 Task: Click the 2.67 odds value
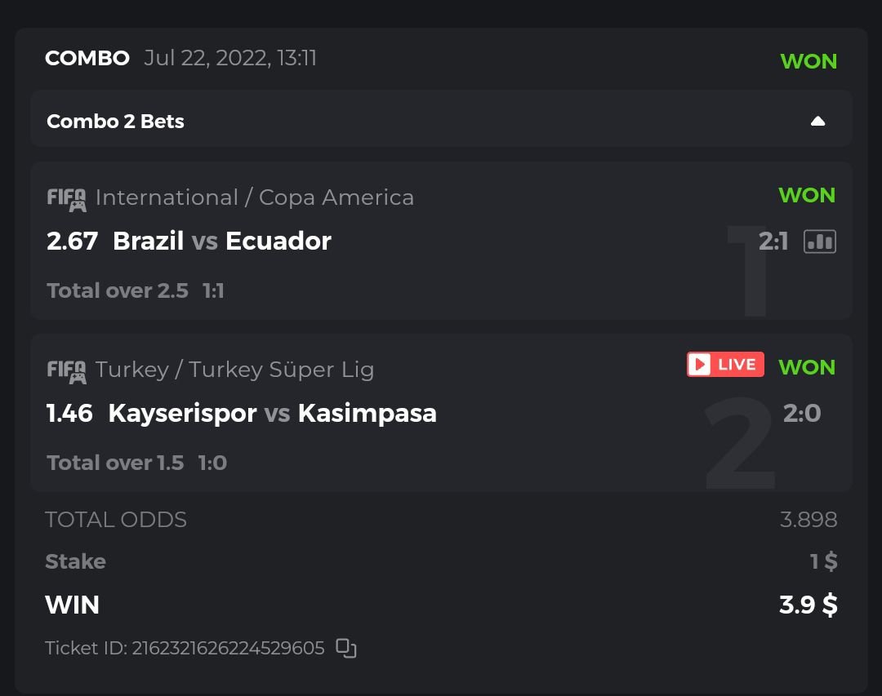pyautogui.click(x=72, y=242)
